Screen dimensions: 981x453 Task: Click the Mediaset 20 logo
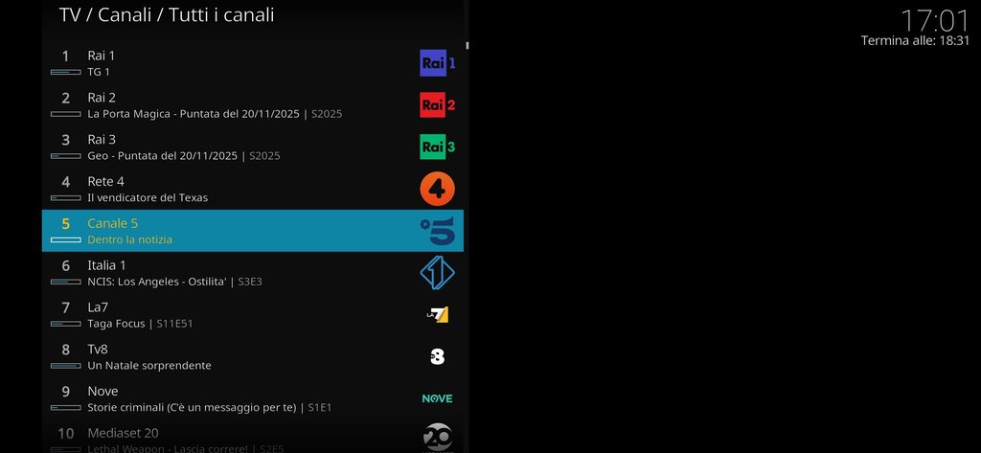[x=437, y=438]
